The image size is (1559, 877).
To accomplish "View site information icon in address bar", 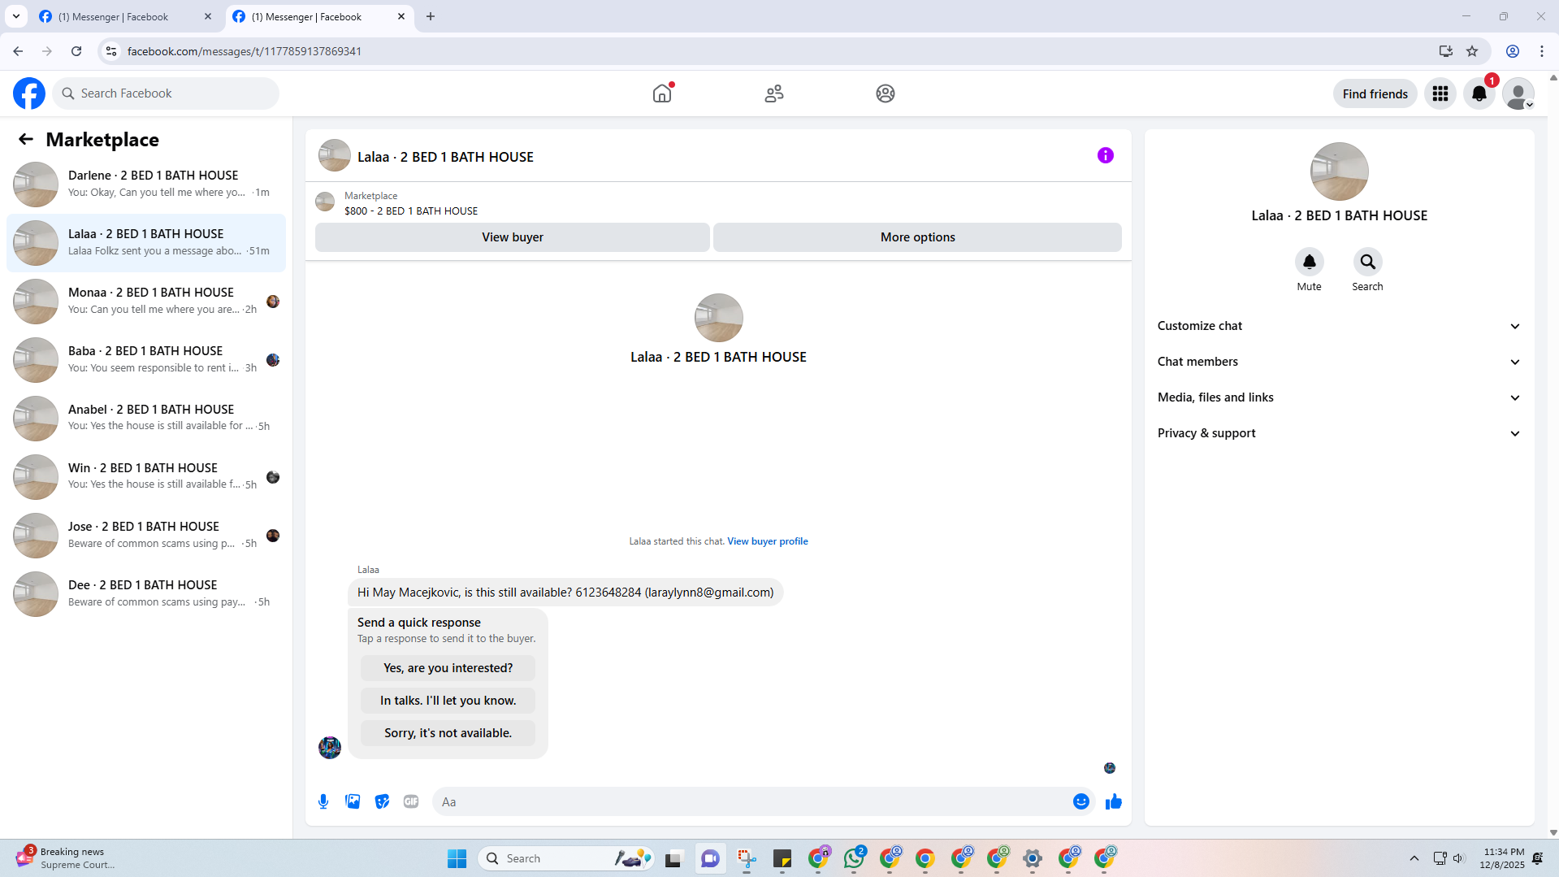I will pyautogui.click(x=111, y=51).
